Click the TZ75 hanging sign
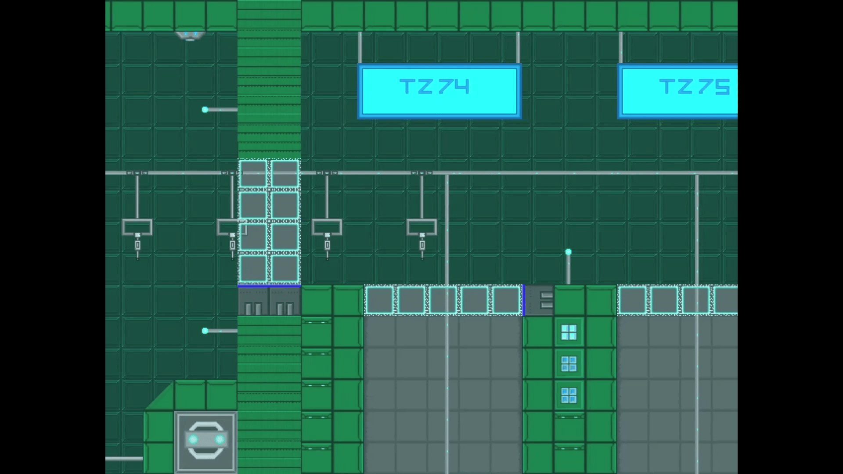This screenshot has height=474, width=843. point(678,91)
